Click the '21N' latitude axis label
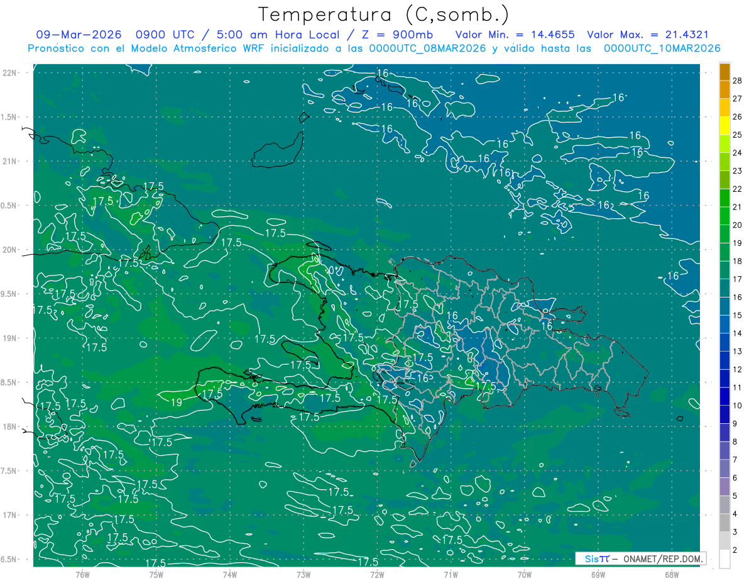 (x=10, y=161)
